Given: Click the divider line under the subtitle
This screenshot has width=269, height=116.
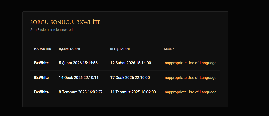Looking at the screenshot, I should tap(125, 37).
